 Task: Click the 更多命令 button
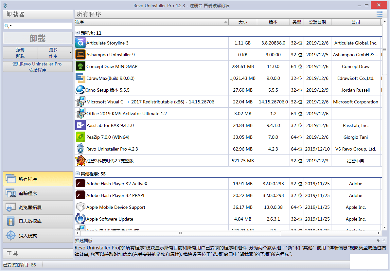[53, 53]
